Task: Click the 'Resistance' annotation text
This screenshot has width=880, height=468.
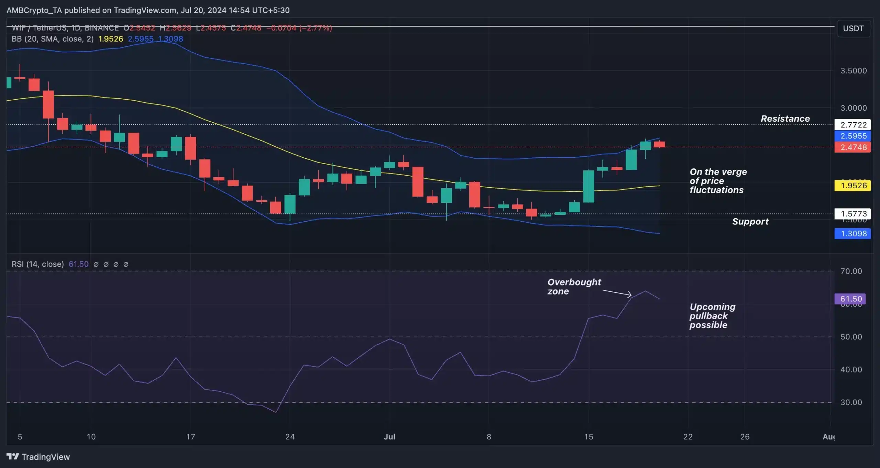Action: [x=785, y=119]
